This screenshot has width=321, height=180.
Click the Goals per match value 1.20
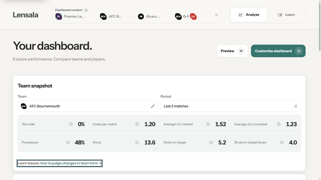(x=150, y=124)
